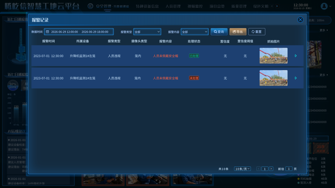Open the user avatar menu
This screenshot has width=335, height=188.
(x=324, y=6)
